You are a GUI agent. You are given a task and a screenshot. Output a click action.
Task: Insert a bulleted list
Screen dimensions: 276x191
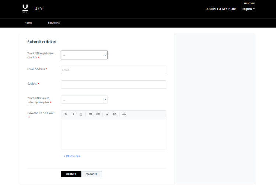point(90,114)
